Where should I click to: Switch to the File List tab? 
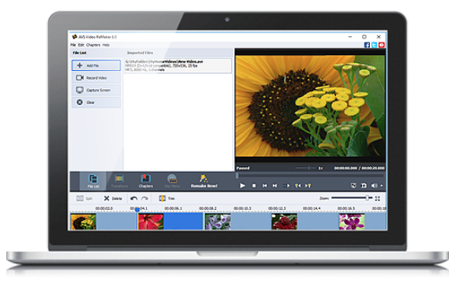point(93,181)
